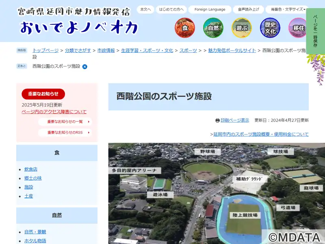325x244 pixels.
Task: Click 野球場 label on aerial photo
Action: pos(208,152)
